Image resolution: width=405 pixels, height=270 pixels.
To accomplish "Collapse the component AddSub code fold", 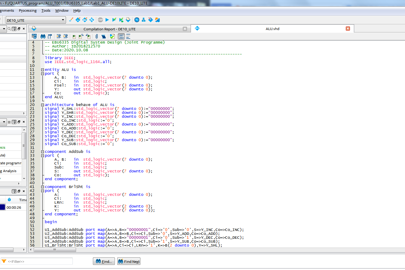I will 42,152.
